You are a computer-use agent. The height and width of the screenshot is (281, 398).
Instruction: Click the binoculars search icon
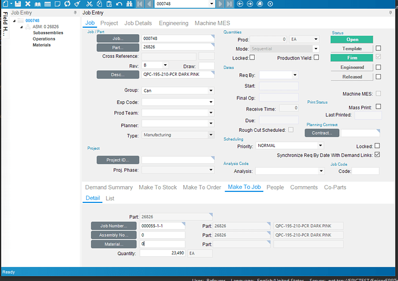point(129,4)
